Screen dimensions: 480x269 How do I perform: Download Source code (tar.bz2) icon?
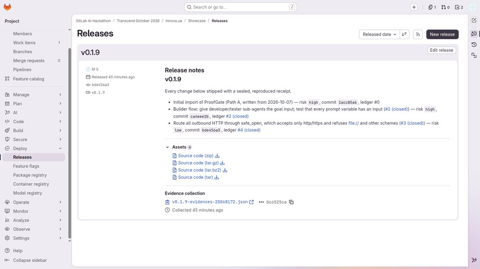(225, 170)
